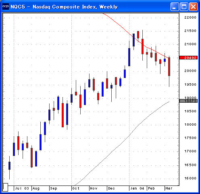Click the 18000 price scale label
200x194 pixels.
[190, 124]
